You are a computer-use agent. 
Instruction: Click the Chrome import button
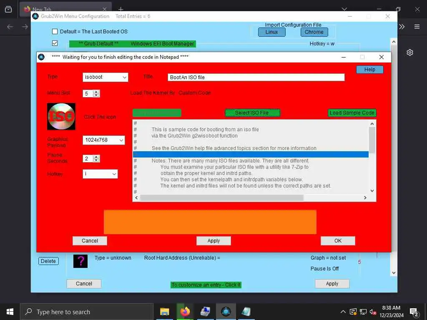coord(314,32)
